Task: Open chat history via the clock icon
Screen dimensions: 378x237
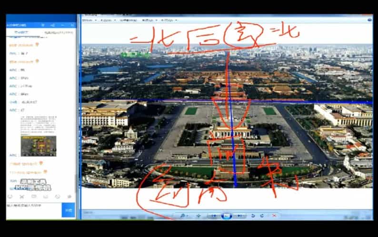Action: click(58, 197)
